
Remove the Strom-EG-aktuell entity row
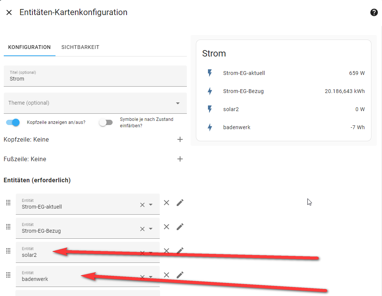pos(167,203)
